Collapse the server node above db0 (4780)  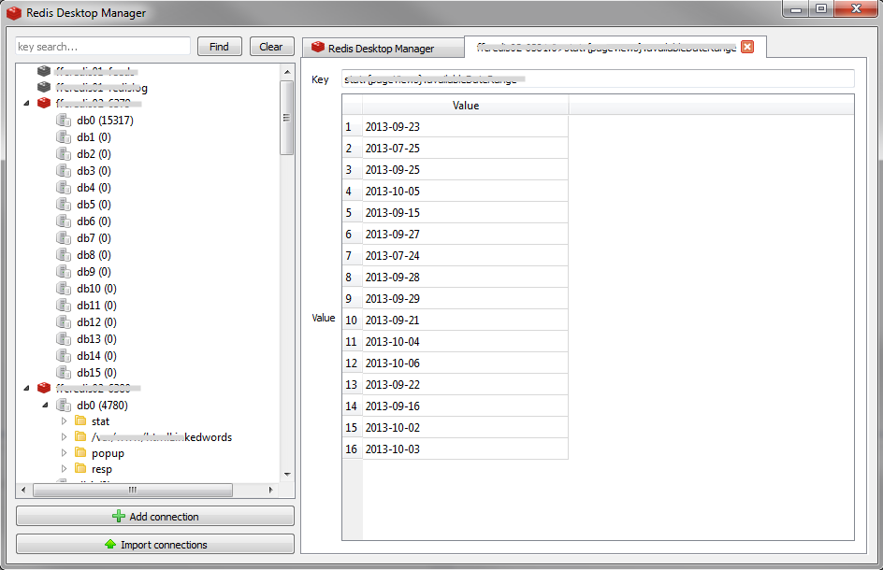click(x=26, y=388)
